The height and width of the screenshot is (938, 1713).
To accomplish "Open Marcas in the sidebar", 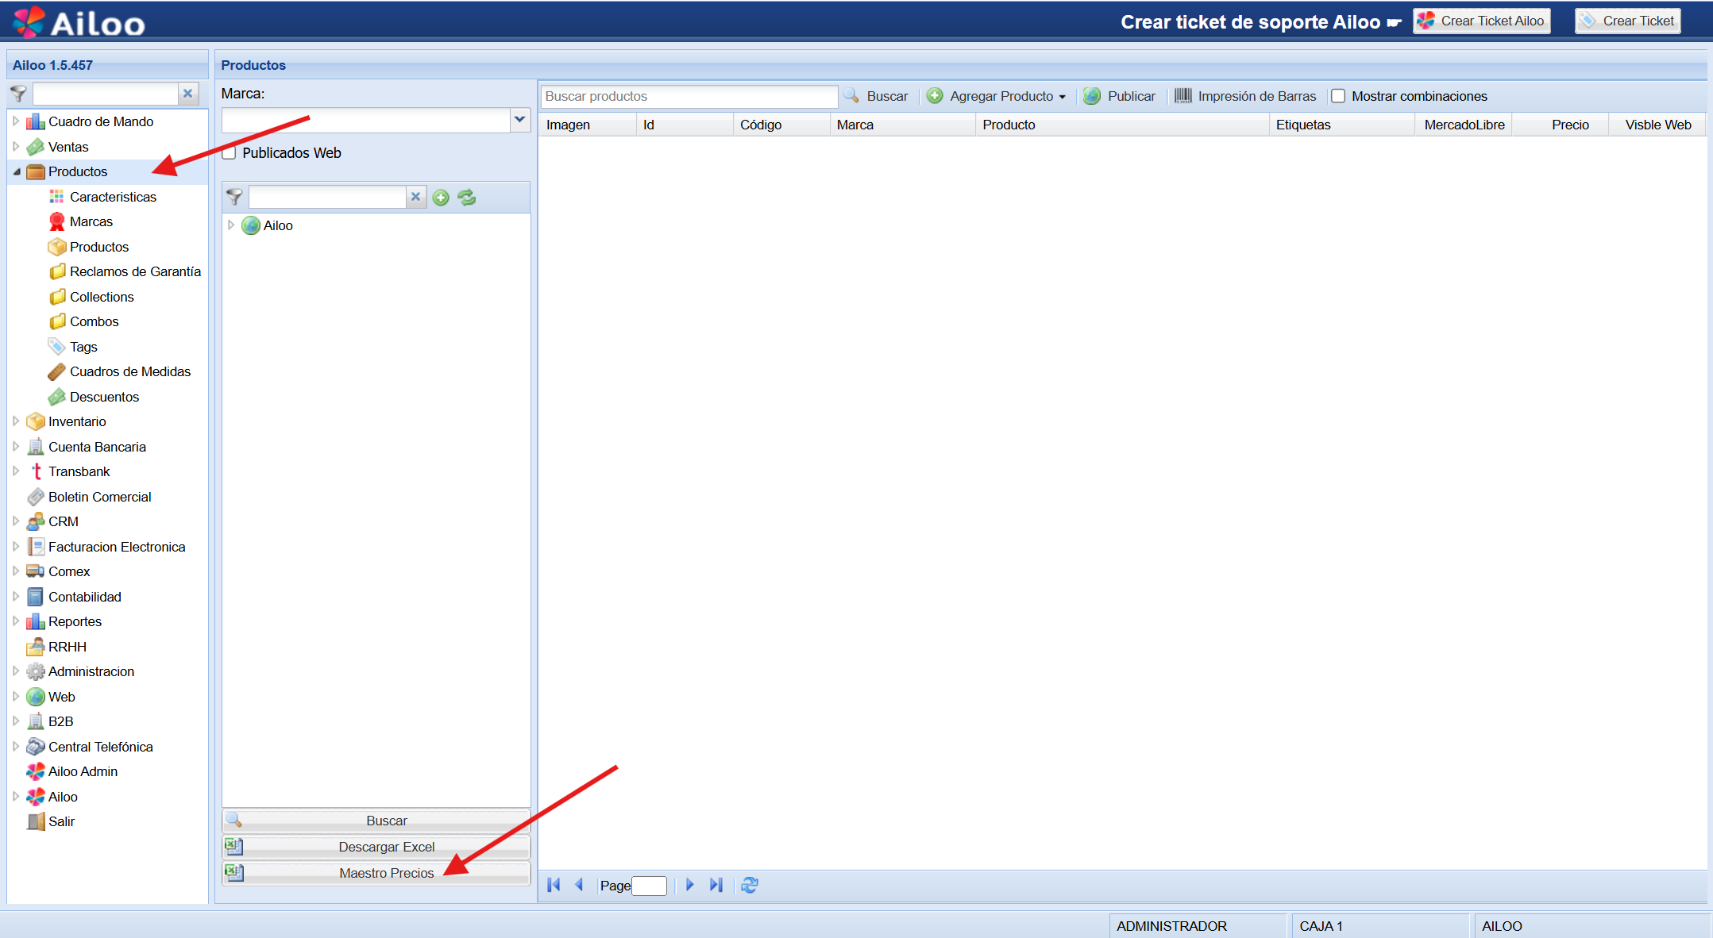I will (91, 221).
